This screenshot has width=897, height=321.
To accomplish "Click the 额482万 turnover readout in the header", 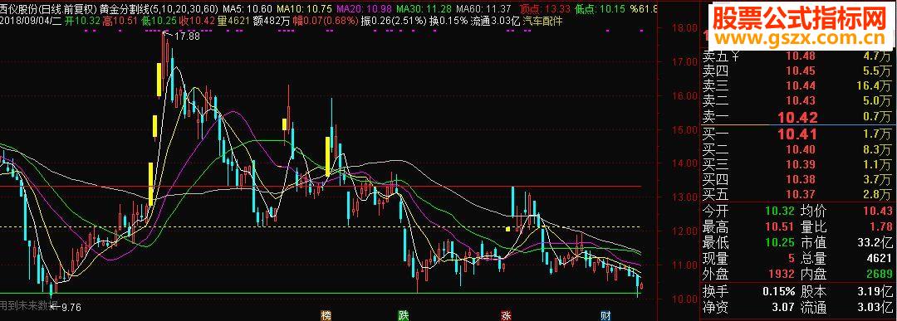I will pyautogui.click(x=271, y=21).
